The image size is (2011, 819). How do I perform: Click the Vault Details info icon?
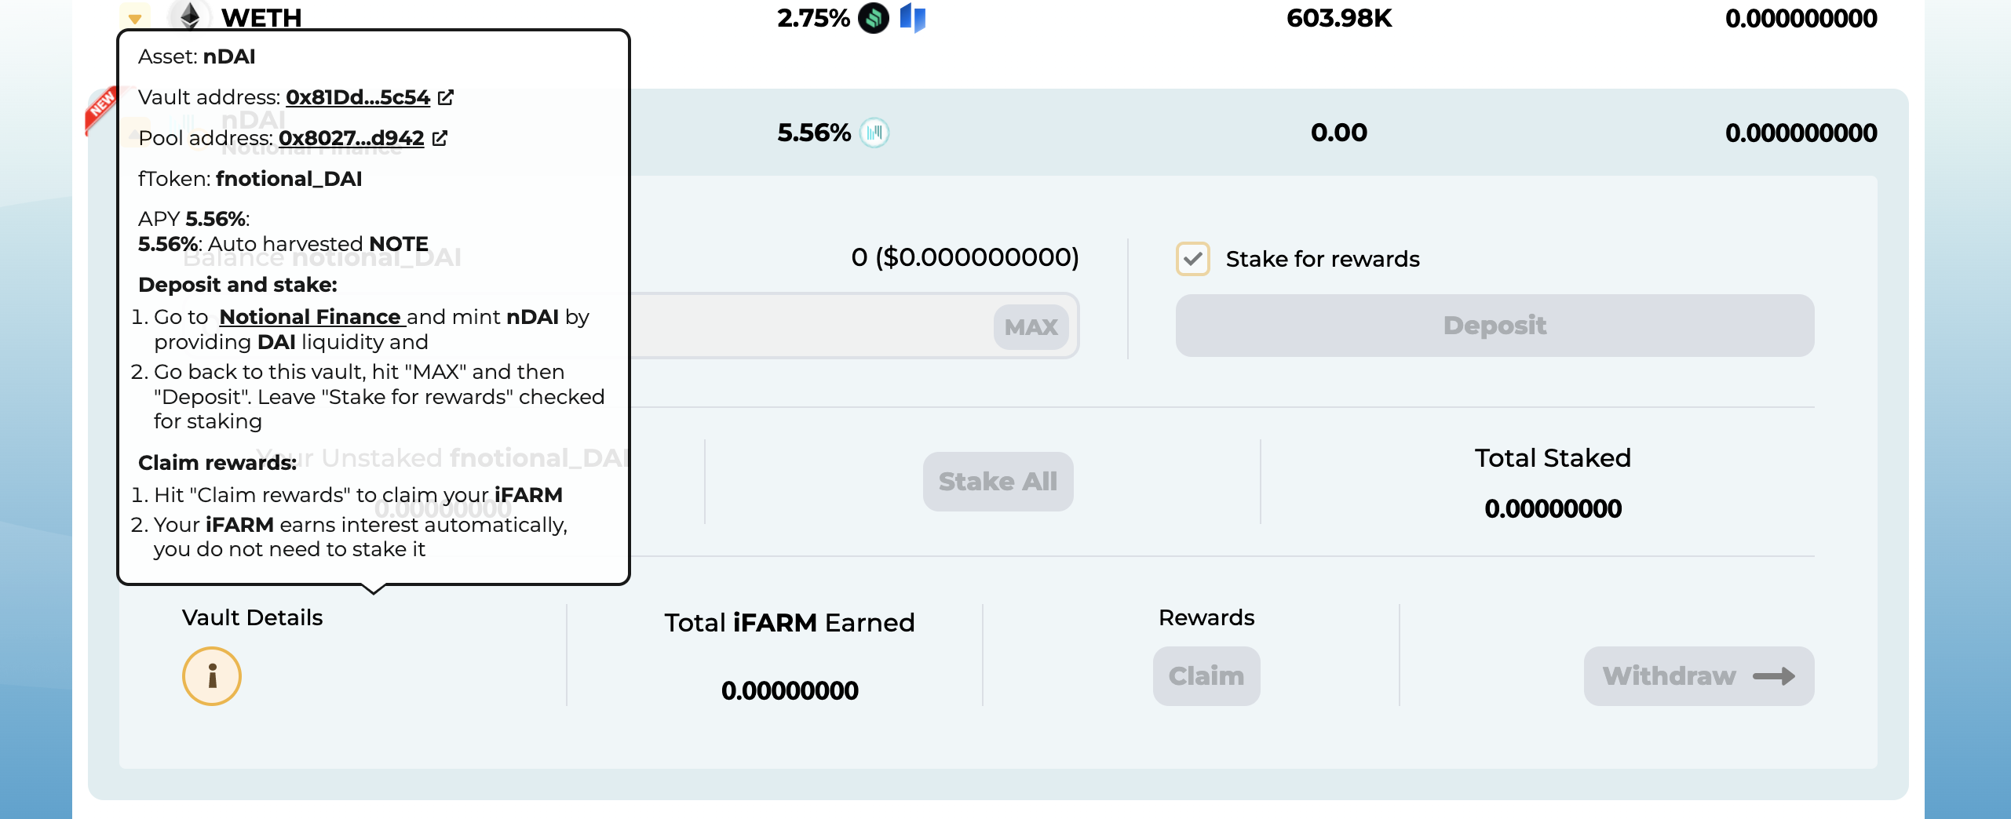point(212,675)
